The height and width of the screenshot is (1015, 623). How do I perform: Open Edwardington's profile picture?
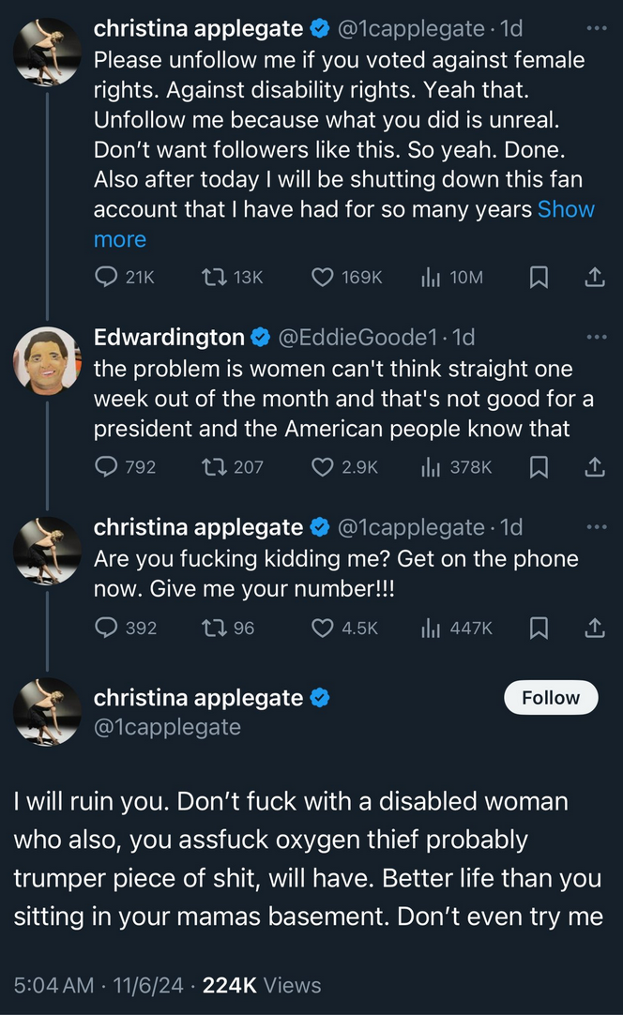tap(47, 360)
